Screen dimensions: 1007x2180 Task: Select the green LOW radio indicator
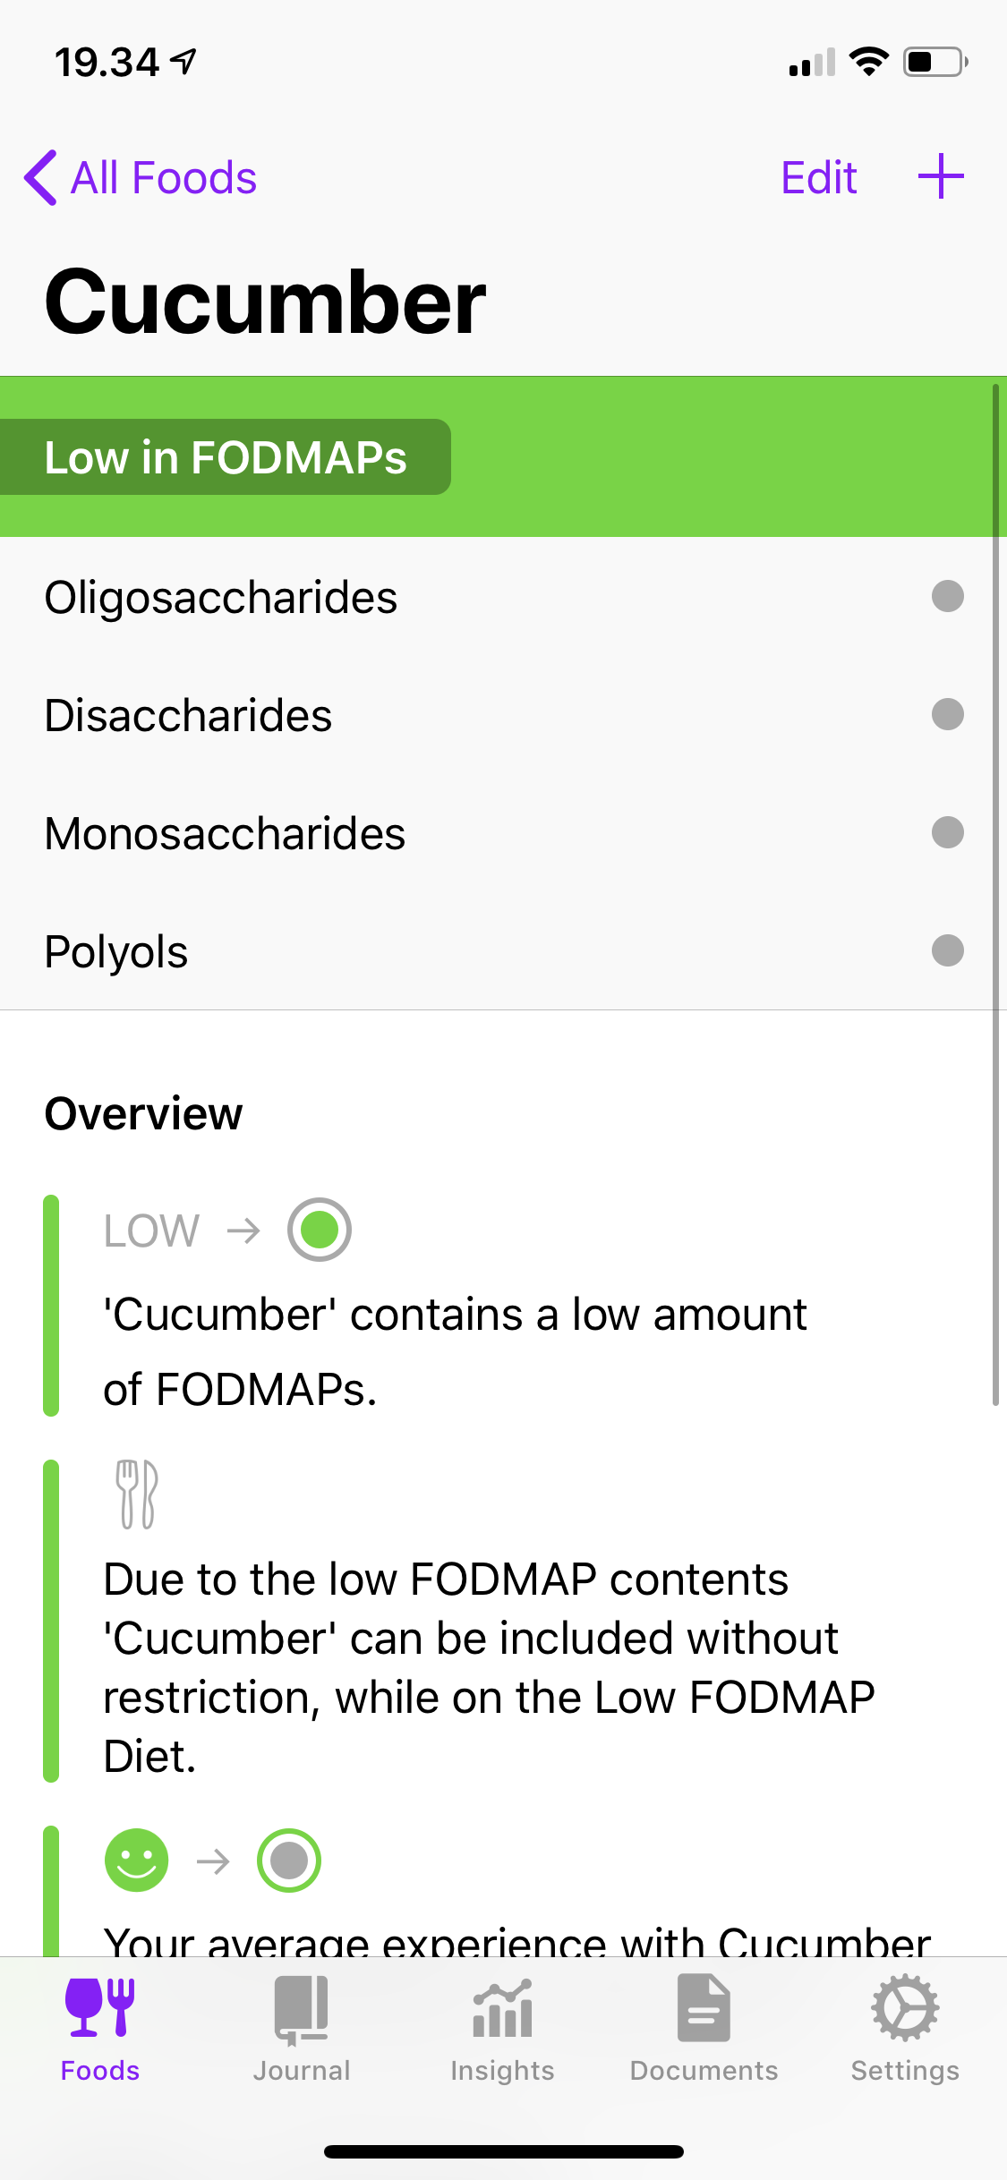[320, 1230]
